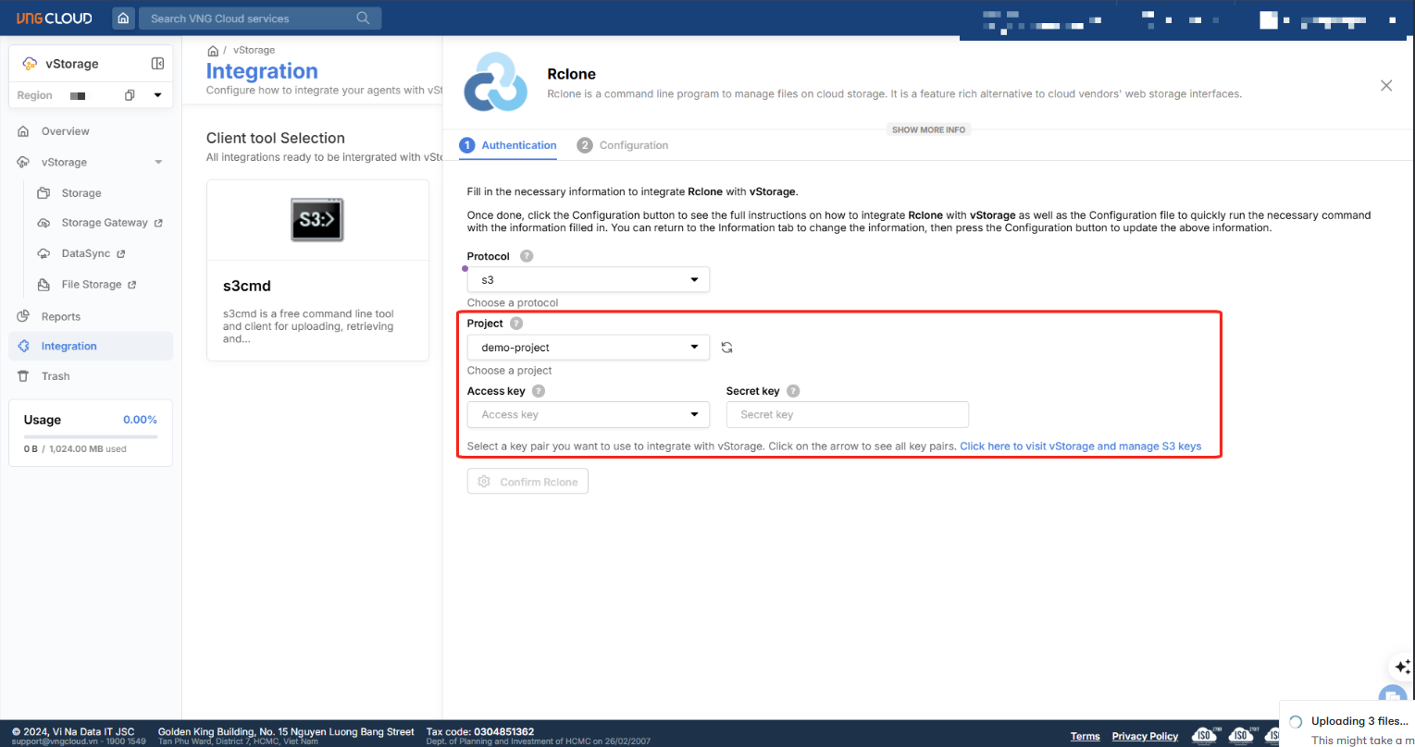Copy the region using copy icon
1415x747 pixels.
[x=130, y=95]
